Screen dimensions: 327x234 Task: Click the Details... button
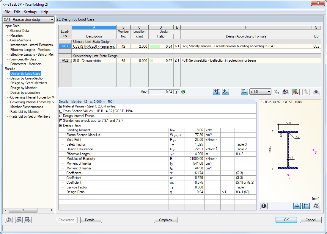click(91, 220)
